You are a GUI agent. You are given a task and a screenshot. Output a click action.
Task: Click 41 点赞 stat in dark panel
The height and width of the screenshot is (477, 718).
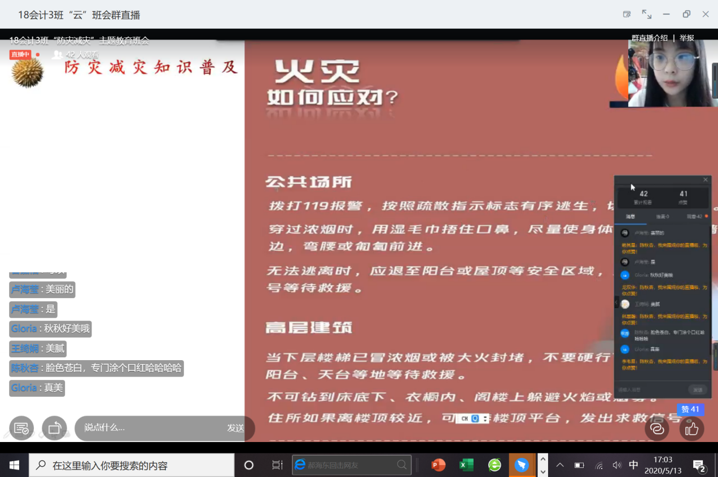(x=684, y=198)
